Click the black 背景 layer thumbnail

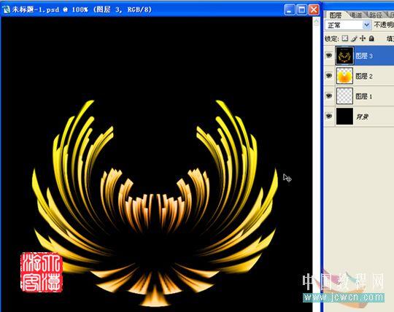(344, 116)
